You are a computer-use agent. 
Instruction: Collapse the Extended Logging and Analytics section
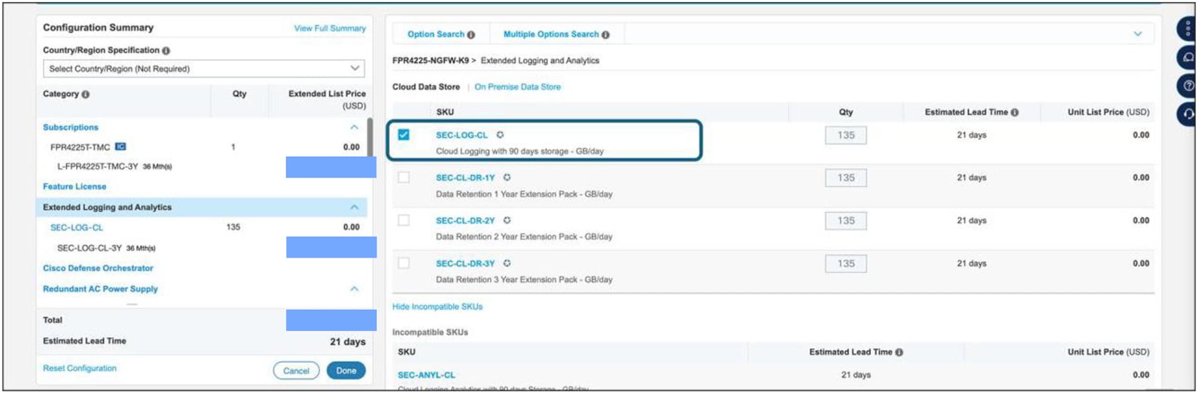point(354,207)
